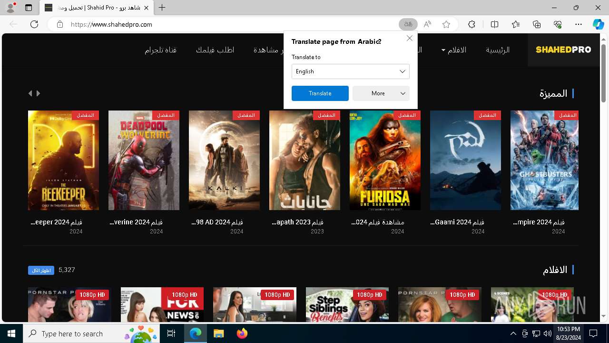Screen dimensions: 609x343
Task: Open قناة تلجرام menu item
Action: click(161, 50)
